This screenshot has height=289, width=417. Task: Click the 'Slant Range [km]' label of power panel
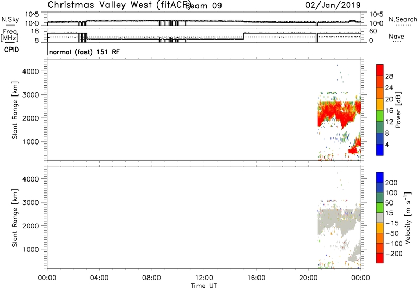(x=15, y=111)
